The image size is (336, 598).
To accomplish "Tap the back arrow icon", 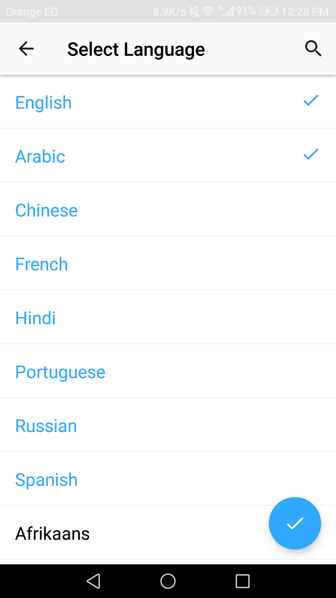I will pos(26,49).
